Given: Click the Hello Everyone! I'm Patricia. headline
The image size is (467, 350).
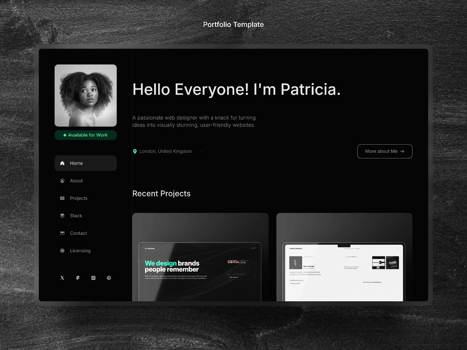Looking at the screenshot, I should coord(236,89).
